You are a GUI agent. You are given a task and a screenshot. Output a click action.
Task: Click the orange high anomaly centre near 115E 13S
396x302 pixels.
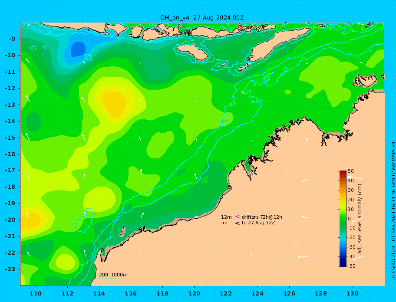114,103
